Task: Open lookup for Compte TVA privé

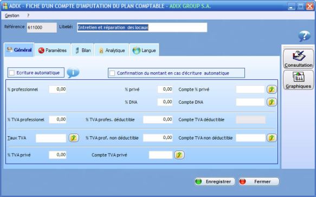Action: pos(179,155)
